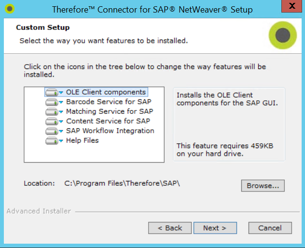
Task: Click the drive icon beside Barcode Service
Action: [x=52, y=102]
